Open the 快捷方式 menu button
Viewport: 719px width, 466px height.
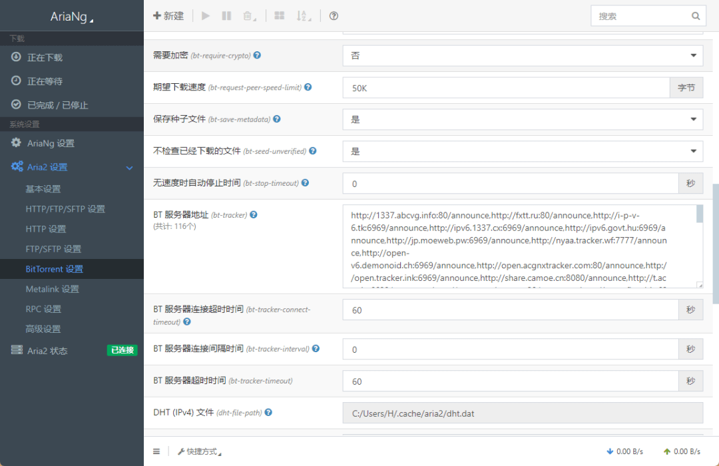click(200, 451)
